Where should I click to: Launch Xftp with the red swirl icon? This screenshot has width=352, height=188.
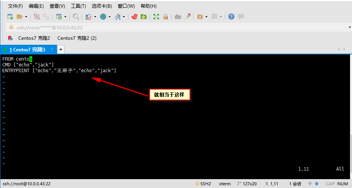tap(134, 17)
